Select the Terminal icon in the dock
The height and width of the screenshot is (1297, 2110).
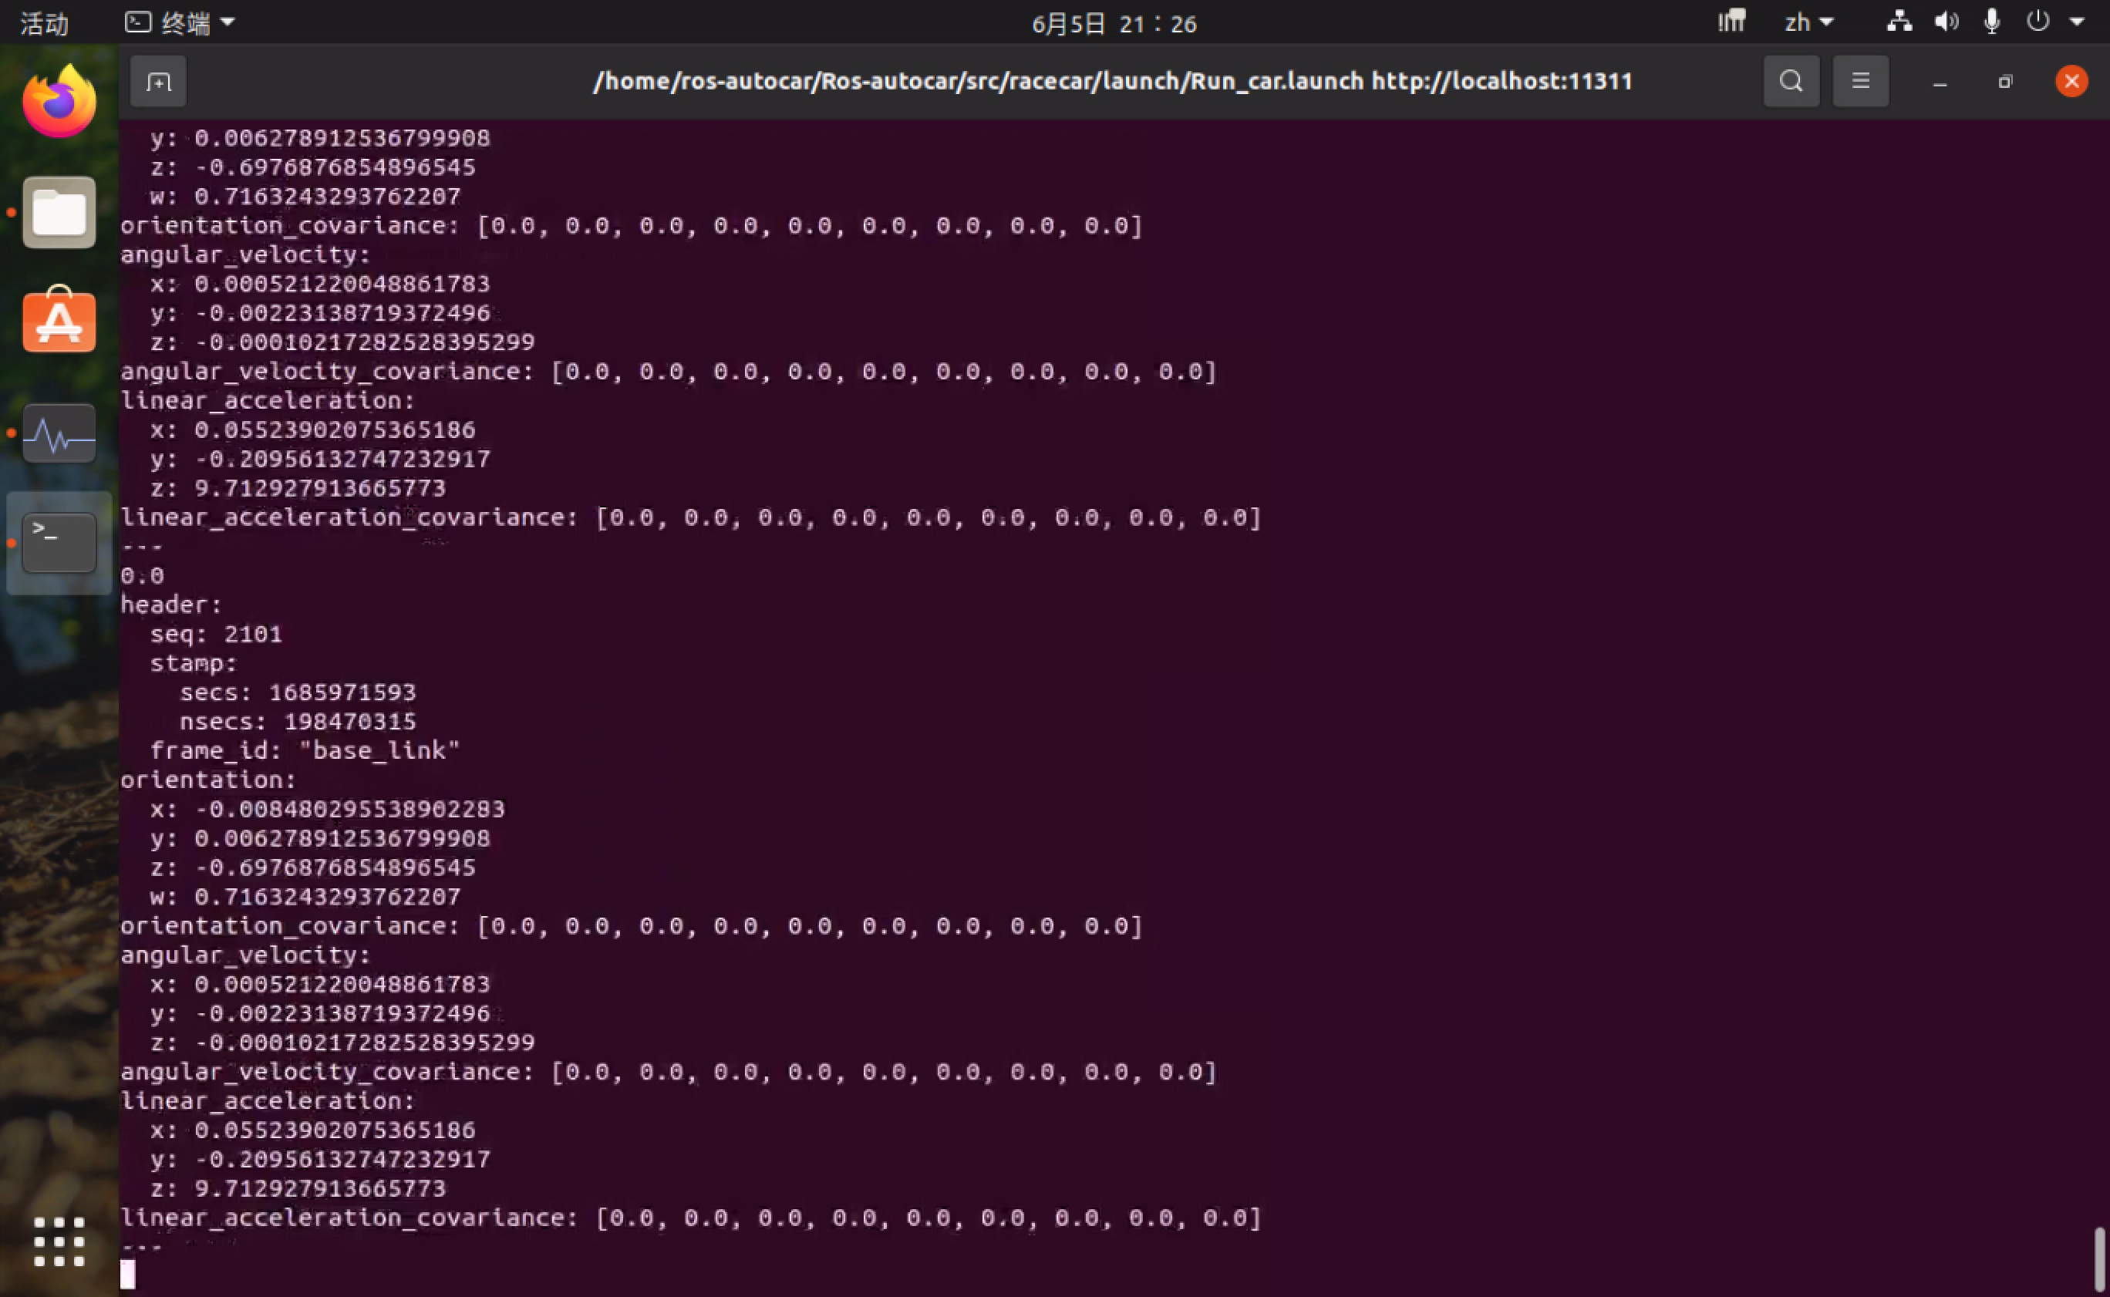tap(59, 542)
